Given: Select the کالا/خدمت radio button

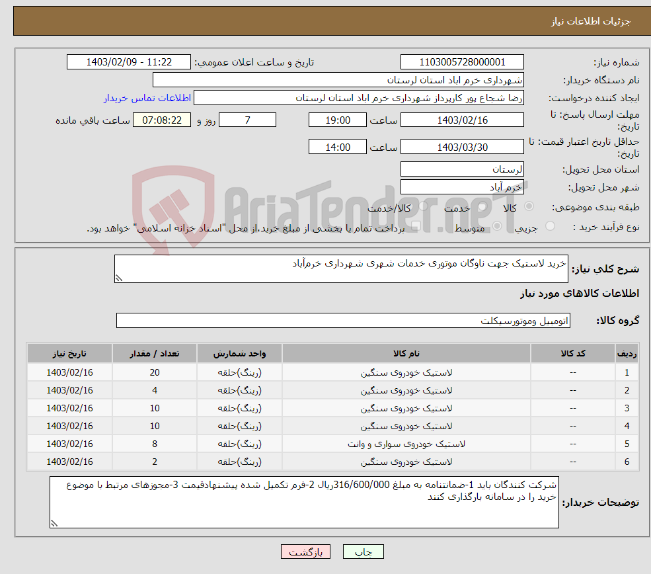Looking at the screenshot, I should pos(424,206).
